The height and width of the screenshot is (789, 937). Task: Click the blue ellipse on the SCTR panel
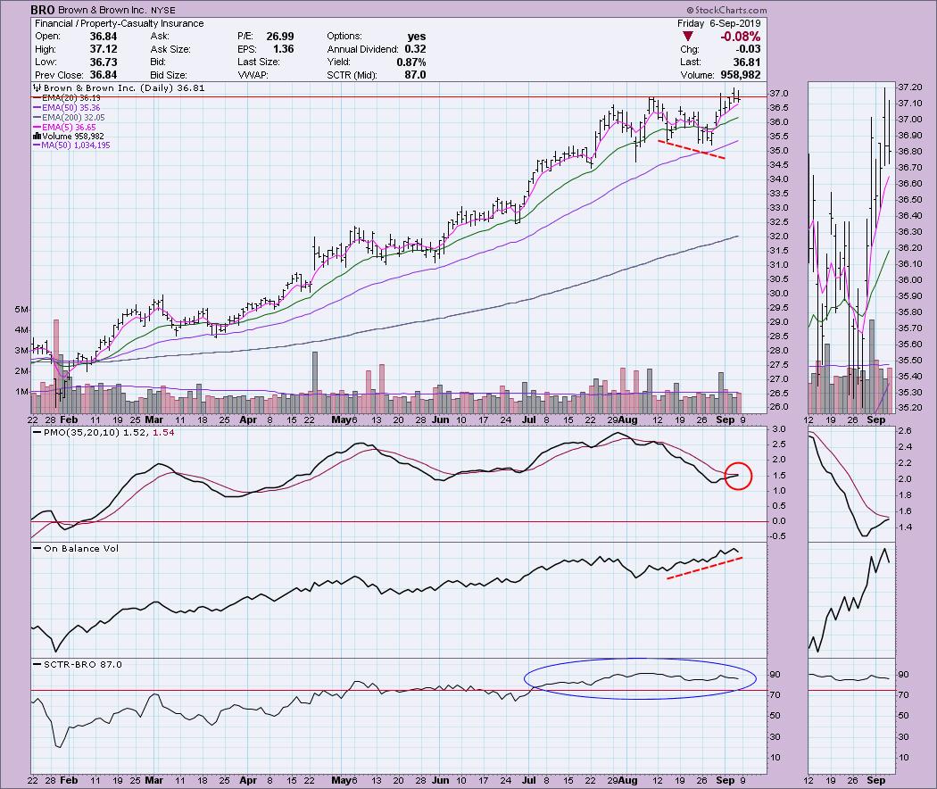click(639, 679)
